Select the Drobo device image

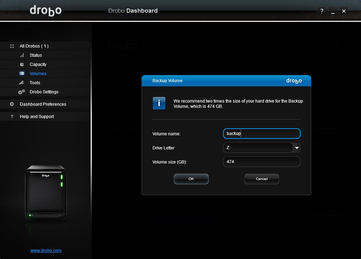(x=46, y=192)
